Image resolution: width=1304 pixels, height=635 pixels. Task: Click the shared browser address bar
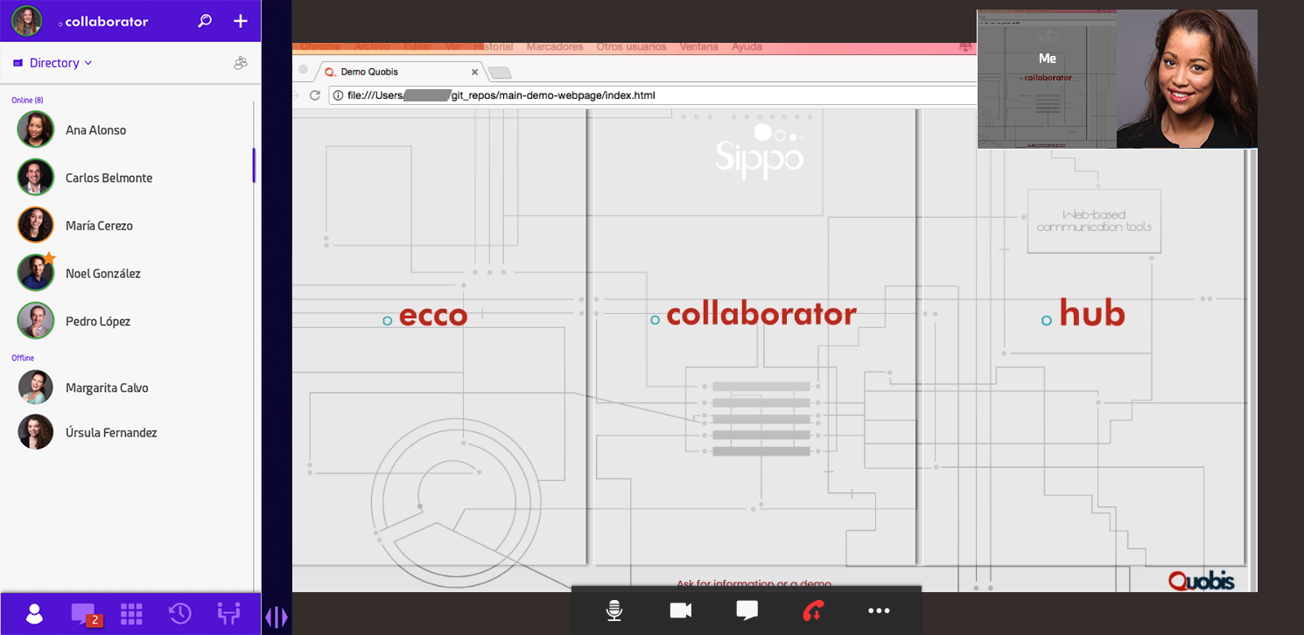[x=653, y=95]
